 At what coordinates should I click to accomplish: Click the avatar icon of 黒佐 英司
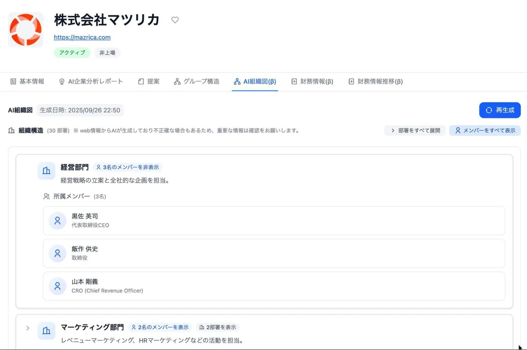[x=57, y=220]
